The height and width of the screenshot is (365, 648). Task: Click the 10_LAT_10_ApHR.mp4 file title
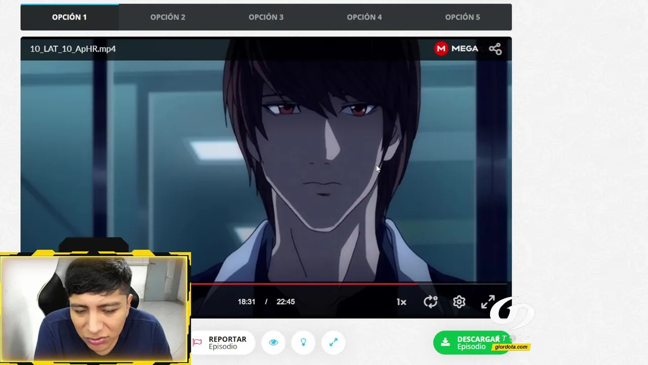[73, 49]
